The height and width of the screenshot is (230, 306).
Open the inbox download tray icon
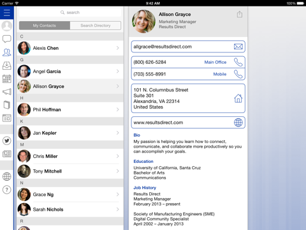click(x=7, y=66)
